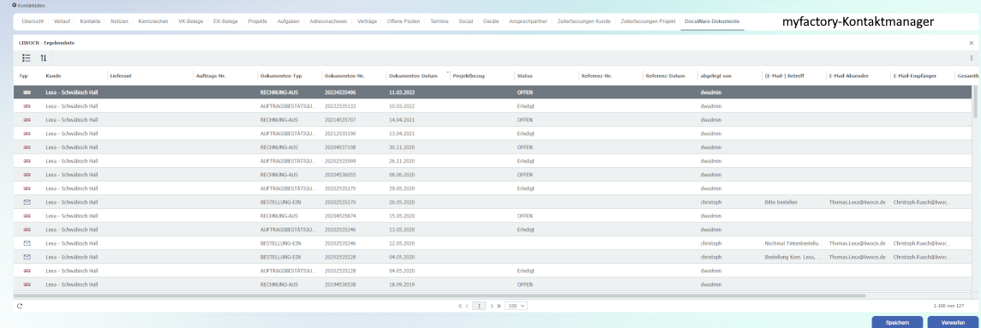
Task: Click the page number input field
Action: point(479,306)
